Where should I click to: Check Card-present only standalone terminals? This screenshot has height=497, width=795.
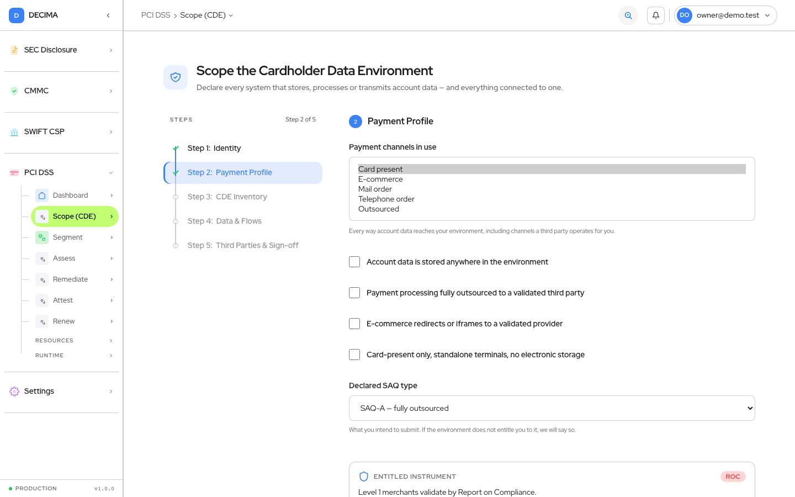(354, 355)
